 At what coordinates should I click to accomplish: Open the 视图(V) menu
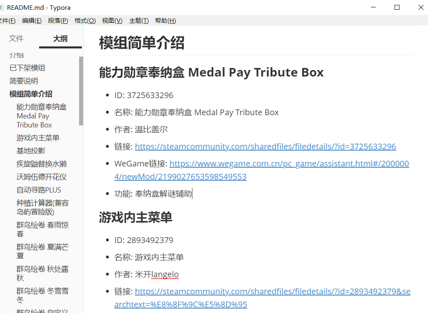(x=112, y=21)
